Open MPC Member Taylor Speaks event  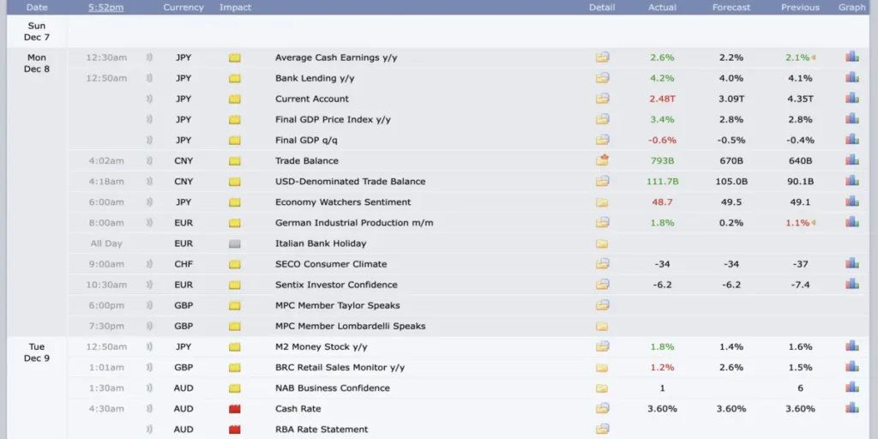(x=337, y=305)
